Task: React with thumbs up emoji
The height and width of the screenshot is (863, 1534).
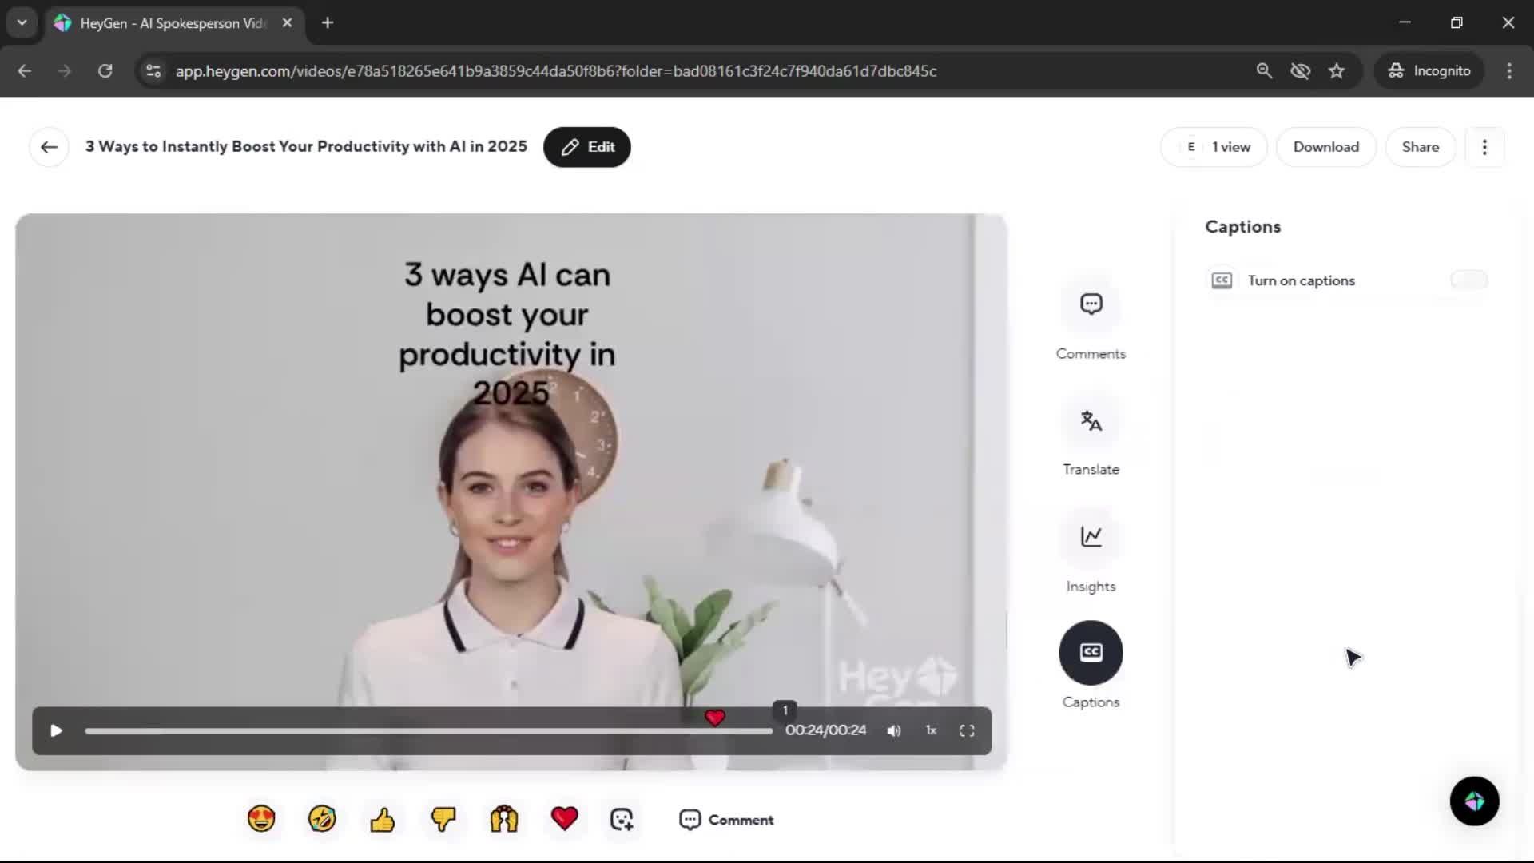Action: [383, 819]
